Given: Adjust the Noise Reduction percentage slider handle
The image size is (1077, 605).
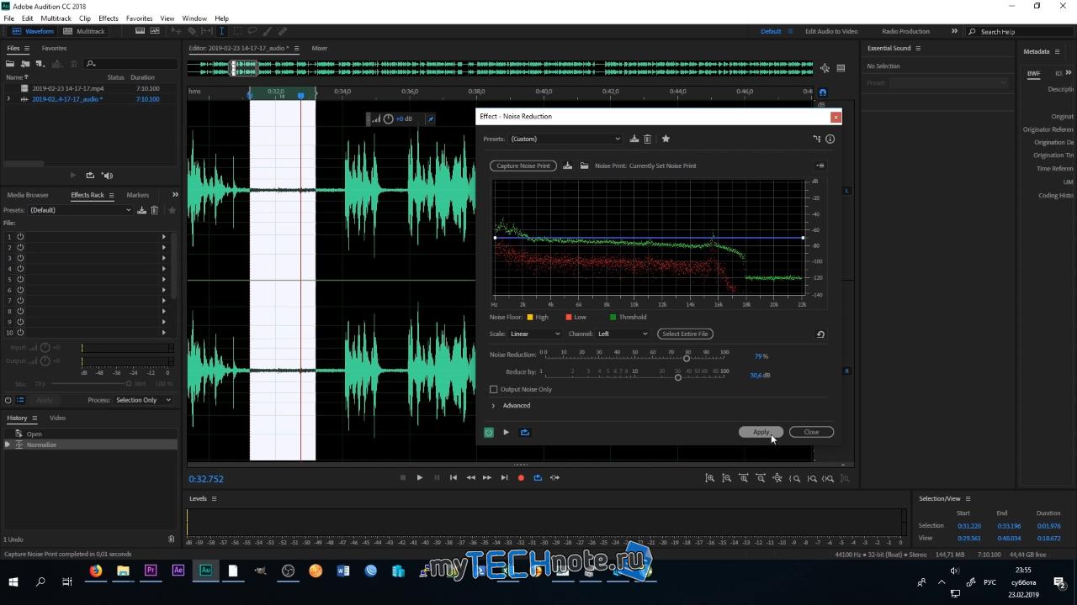Looking at the screenshot, I should (x=687, y=359).
